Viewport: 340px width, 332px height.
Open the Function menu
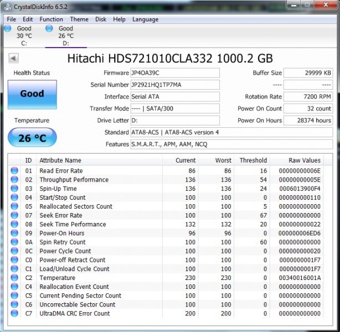(x=51, y=19)
